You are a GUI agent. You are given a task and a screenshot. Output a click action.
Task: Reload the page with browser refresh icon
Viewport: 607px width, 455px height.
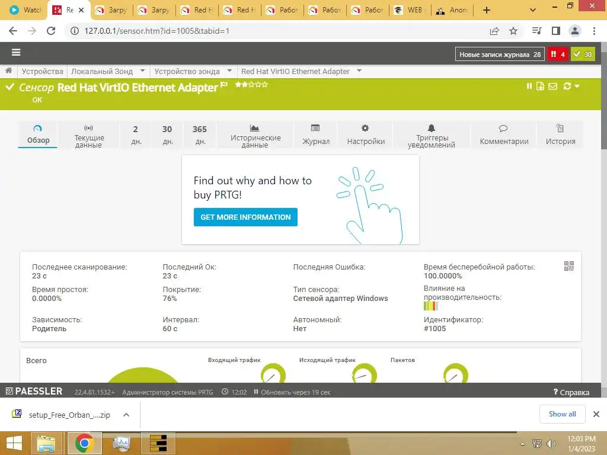(51, 31)
